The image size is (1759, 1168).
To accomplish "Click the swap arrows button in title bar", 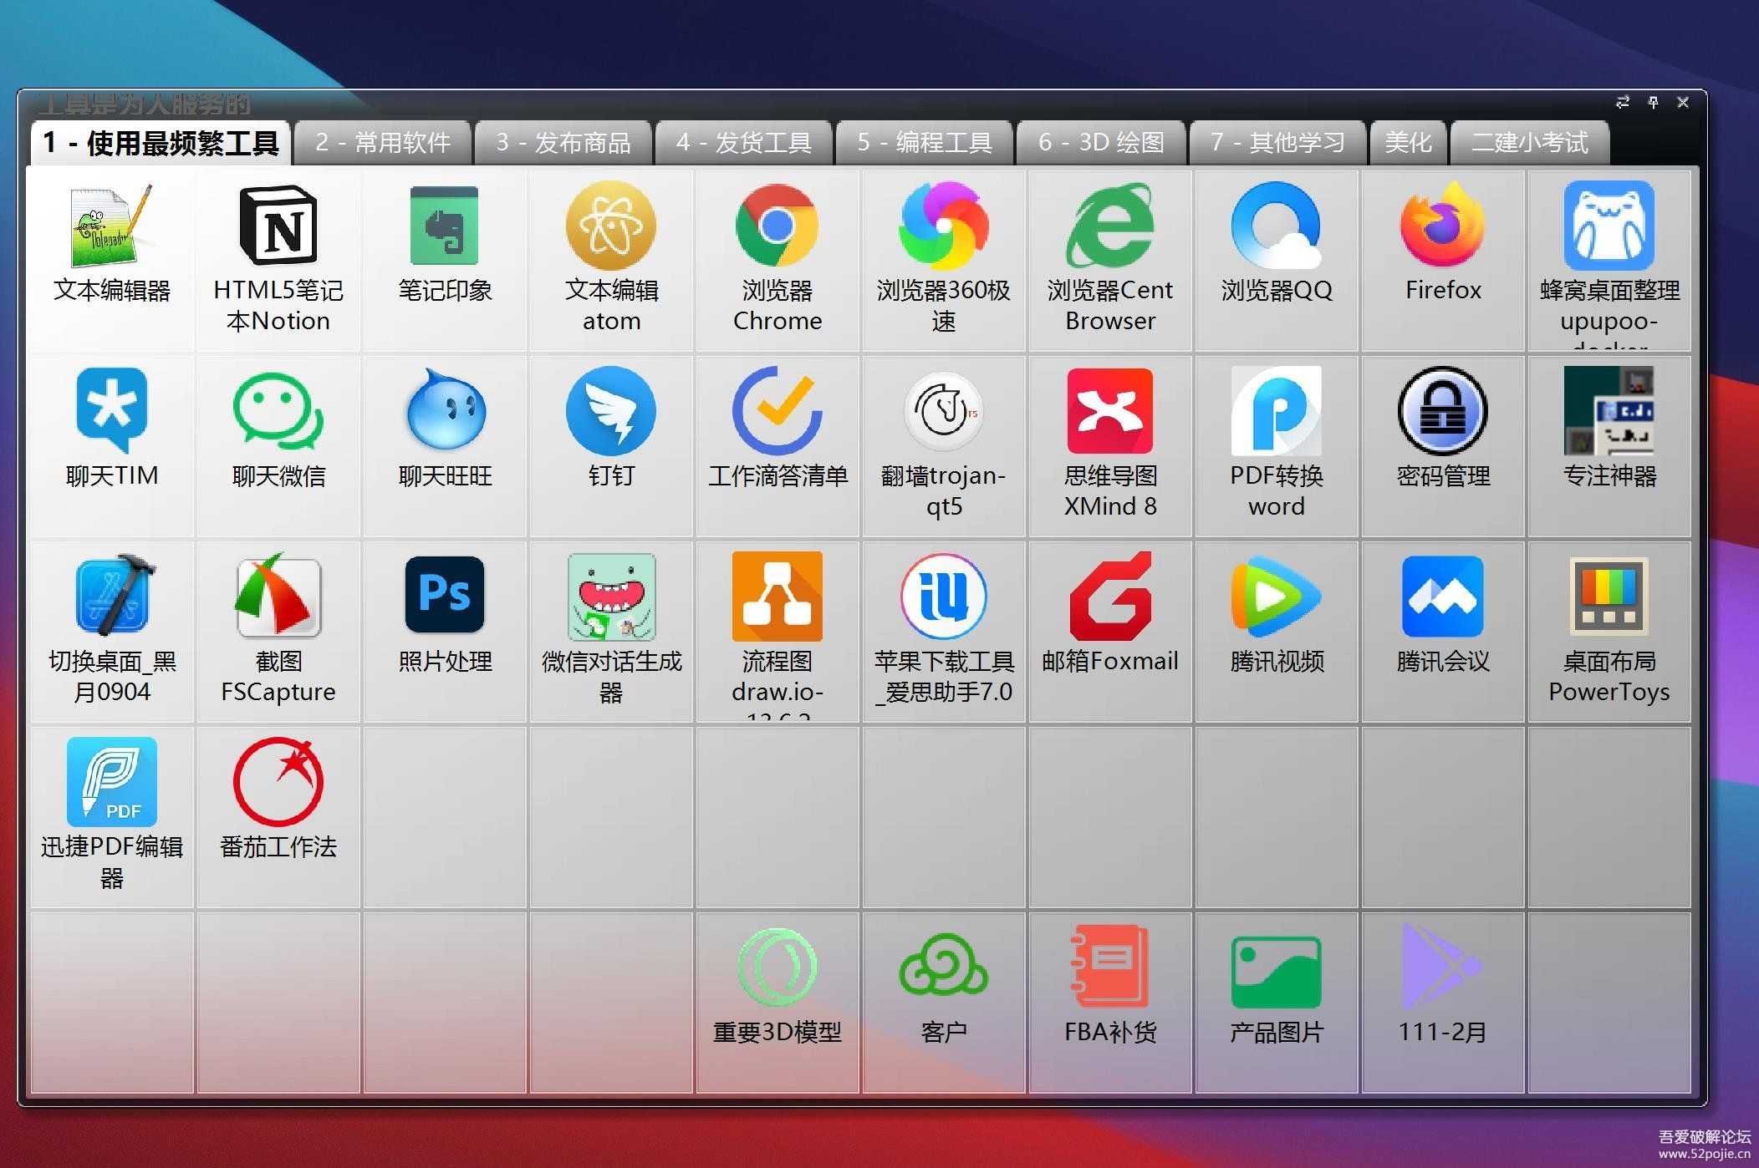I will [1623, 102].
